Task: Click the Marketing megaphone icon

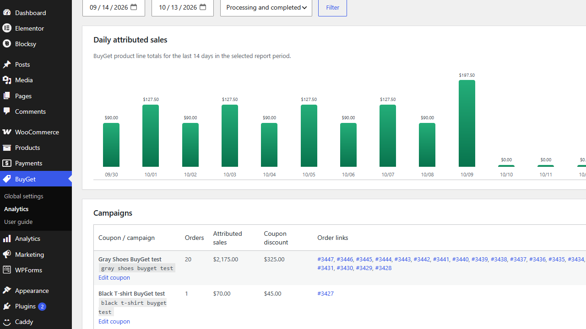Action: (7, 255)
